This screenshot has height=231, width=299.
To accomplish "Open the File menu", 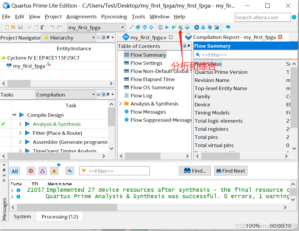I will pos(6,17).
